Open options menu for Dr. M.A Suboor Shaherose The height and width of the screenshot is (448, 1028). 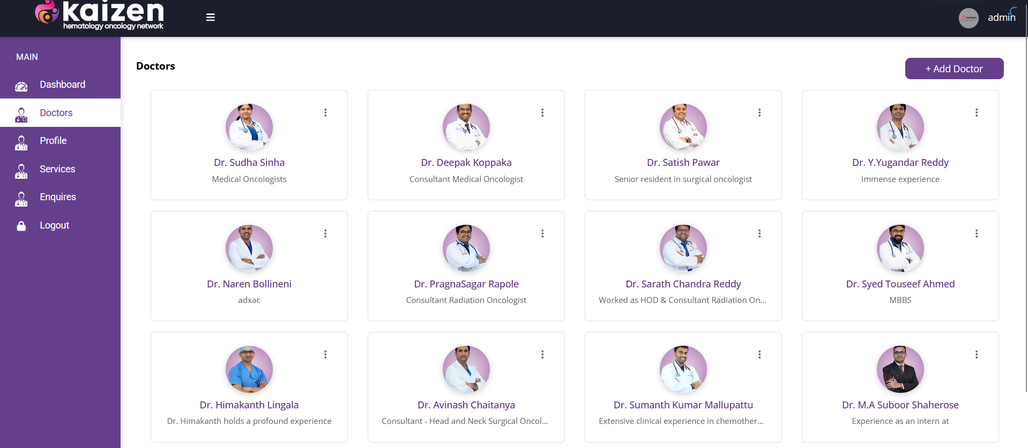point(977,354)
